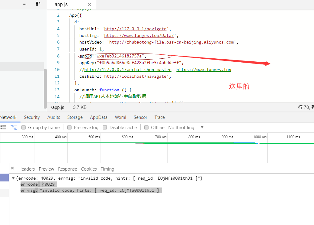Open the three-dots more options menu
314x225 pixels.
pos(25,4)
